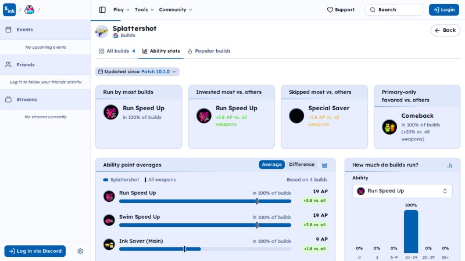Viewport: 465px width, 261px height.
Task: Click 'No upcoming events' text
Action: pyautogui.click(x=46, y=47)
